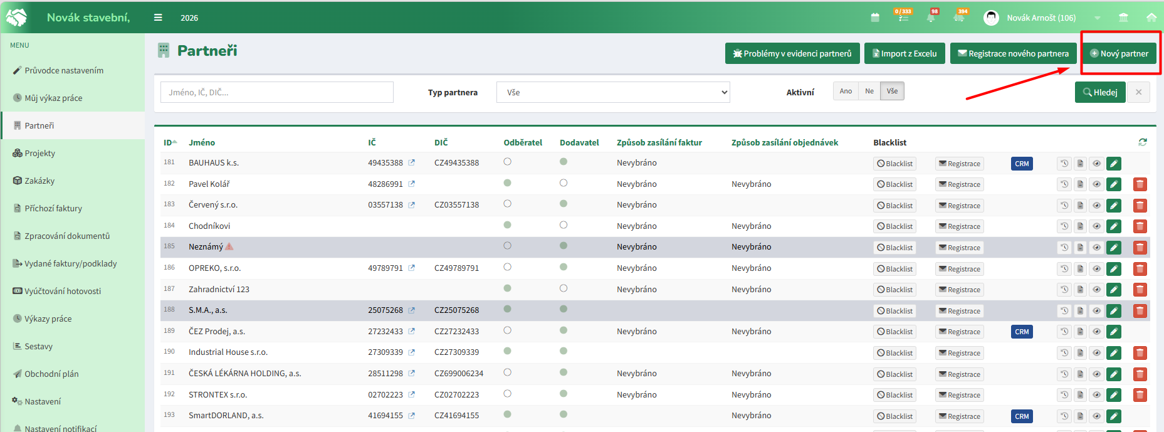Set Aktivní filter to Ano
The width and height of the screenshot is (1164, 432).
click(x=846, y=91)
